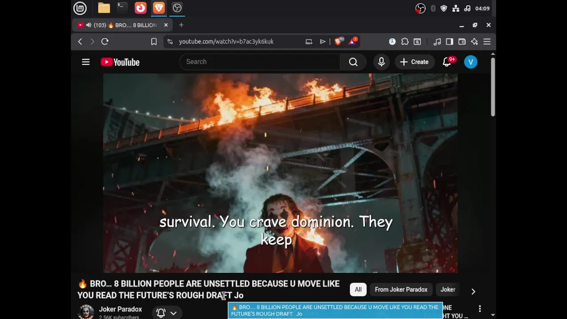Show more filter chips with right arrow
567x319 pixels.
473,291
